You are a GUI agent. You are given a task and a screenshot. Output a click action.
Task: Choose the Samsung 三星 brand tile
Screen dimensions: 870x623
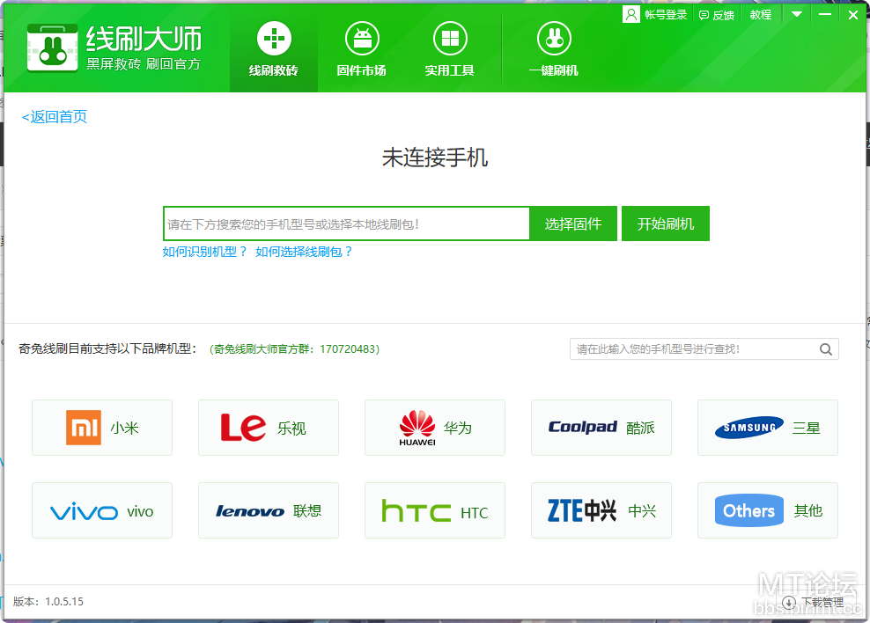pyautogui.click(x=768, y=428)
